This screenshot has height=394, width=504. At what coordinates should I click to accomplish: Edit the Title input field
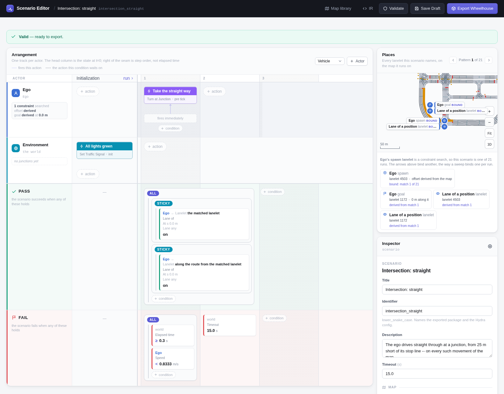437,290
